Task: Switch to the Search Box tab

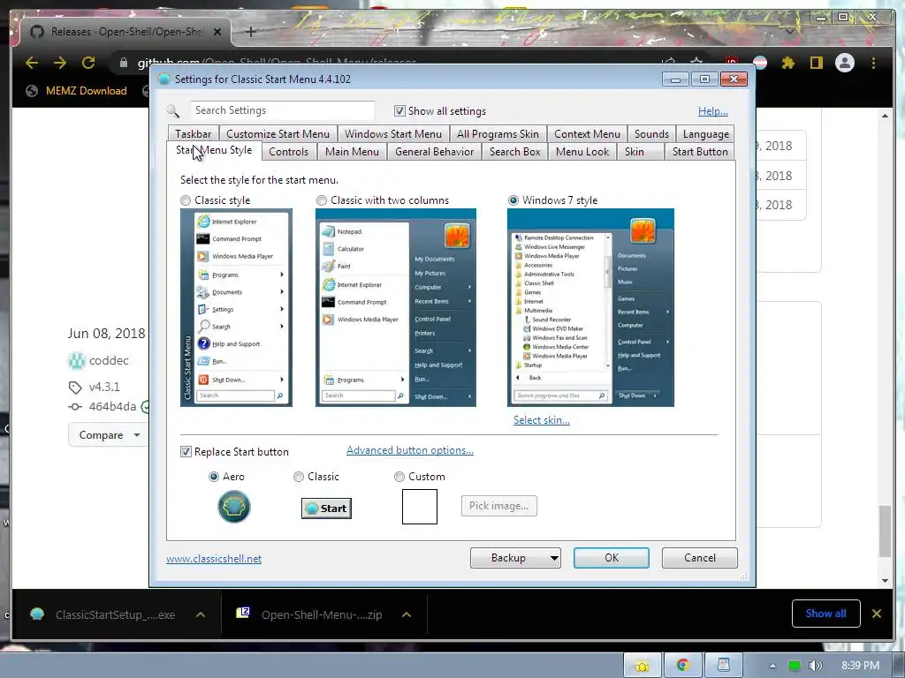Action: 515,152
